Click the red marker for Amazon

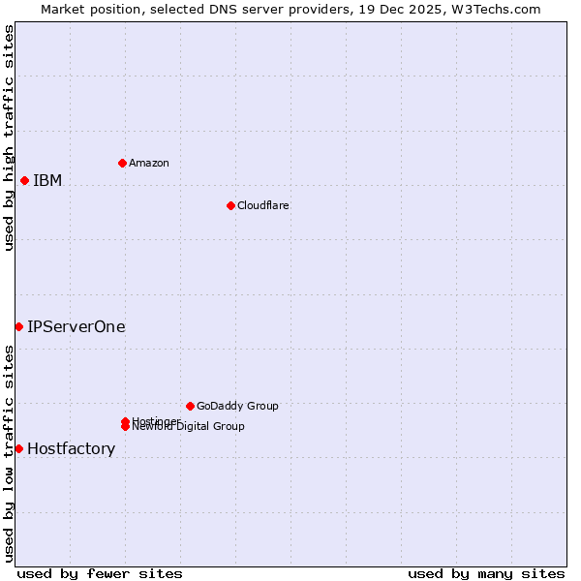pyautogui.click(x=122, y=163)
